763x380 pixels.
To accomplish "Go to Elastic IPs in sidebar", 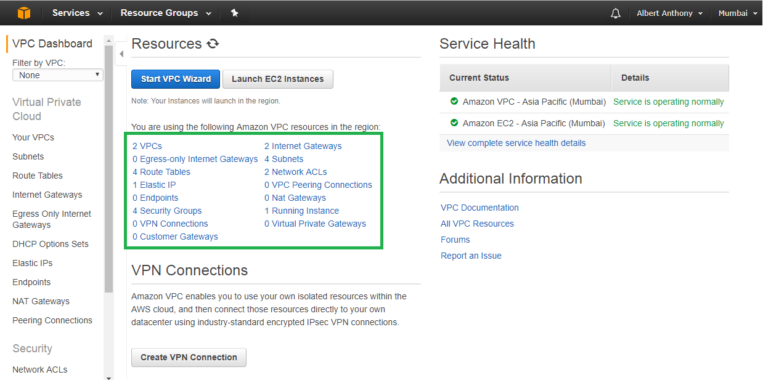I will tap(33, 263).
